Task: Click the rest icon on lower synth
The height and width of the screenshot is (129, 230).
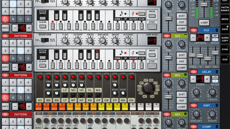Action: tap(133, 53)
